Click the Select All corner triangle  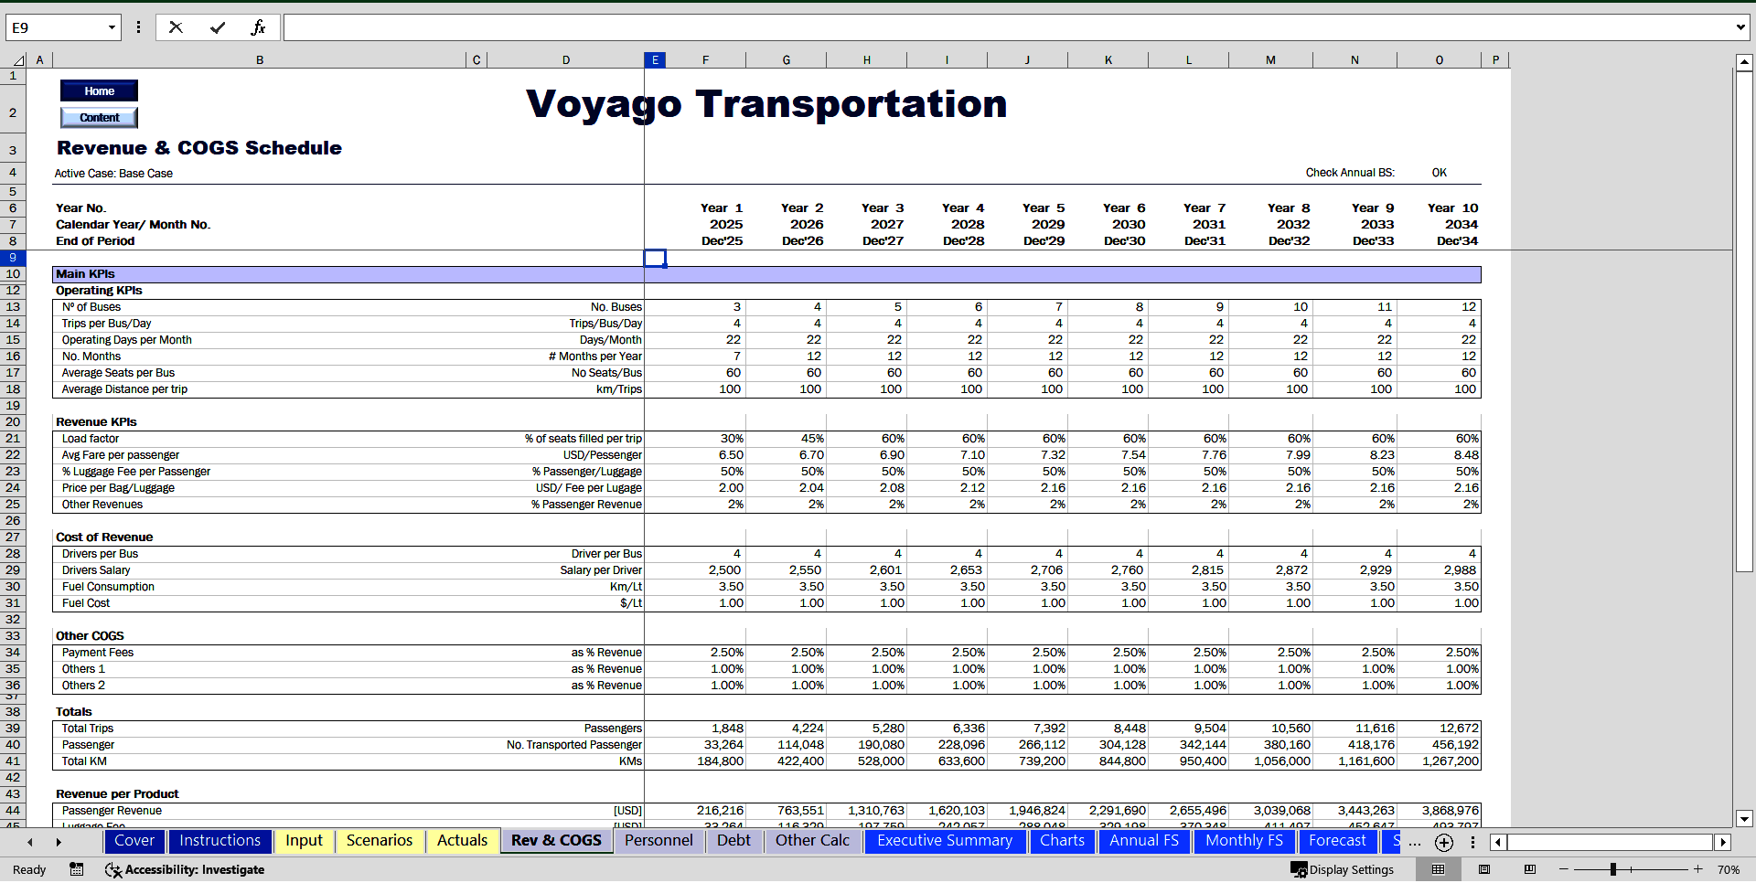[x=18, y=60]
